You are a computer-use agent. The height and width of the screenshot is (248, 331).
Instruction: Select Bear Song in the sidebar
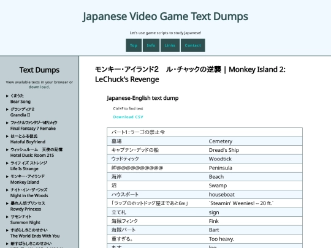[20, 99]
